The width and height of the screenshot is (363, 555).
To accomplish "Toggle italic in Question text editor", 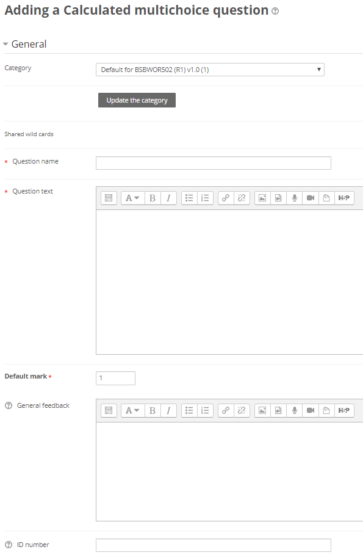I will pyautogui.click(x=169, y=198).
